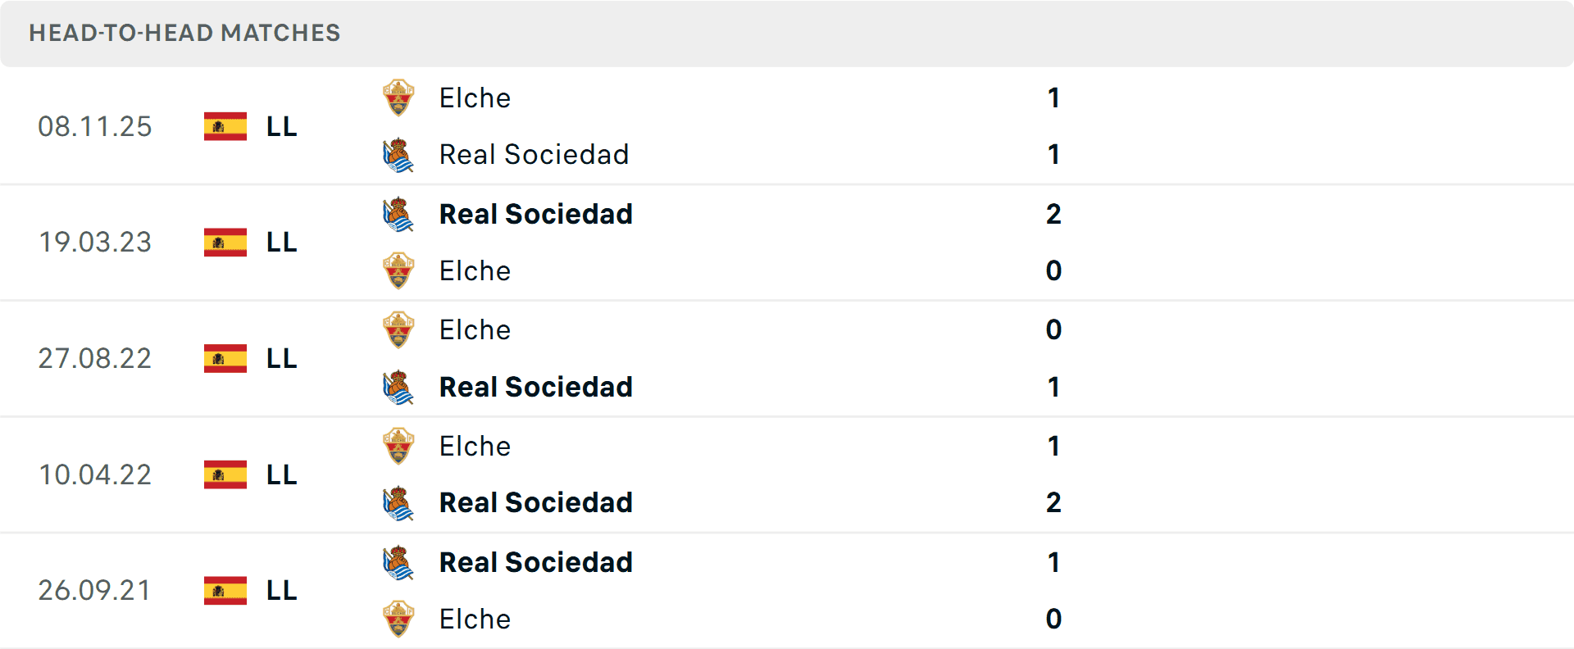Open the HEAD-TO-HEAD MATCHES section header

(x=184, y=33)
